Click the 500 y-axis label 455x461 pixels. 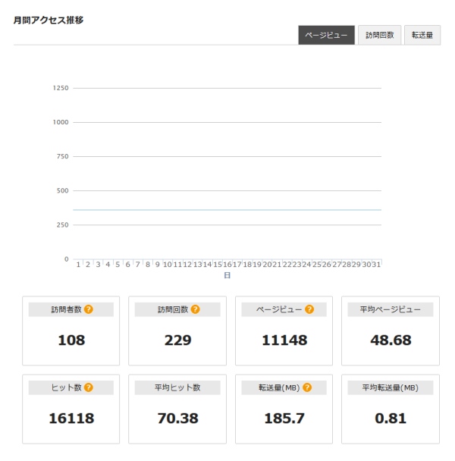point(63,190)
